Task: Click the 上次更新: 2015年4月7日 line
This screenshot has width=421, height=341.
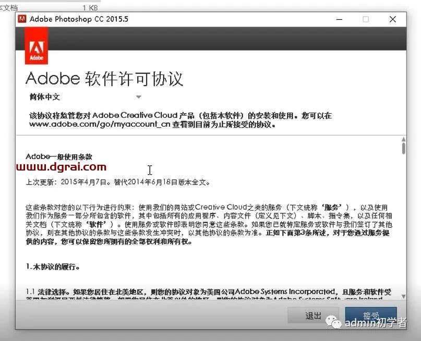Action: coord(117,182)
